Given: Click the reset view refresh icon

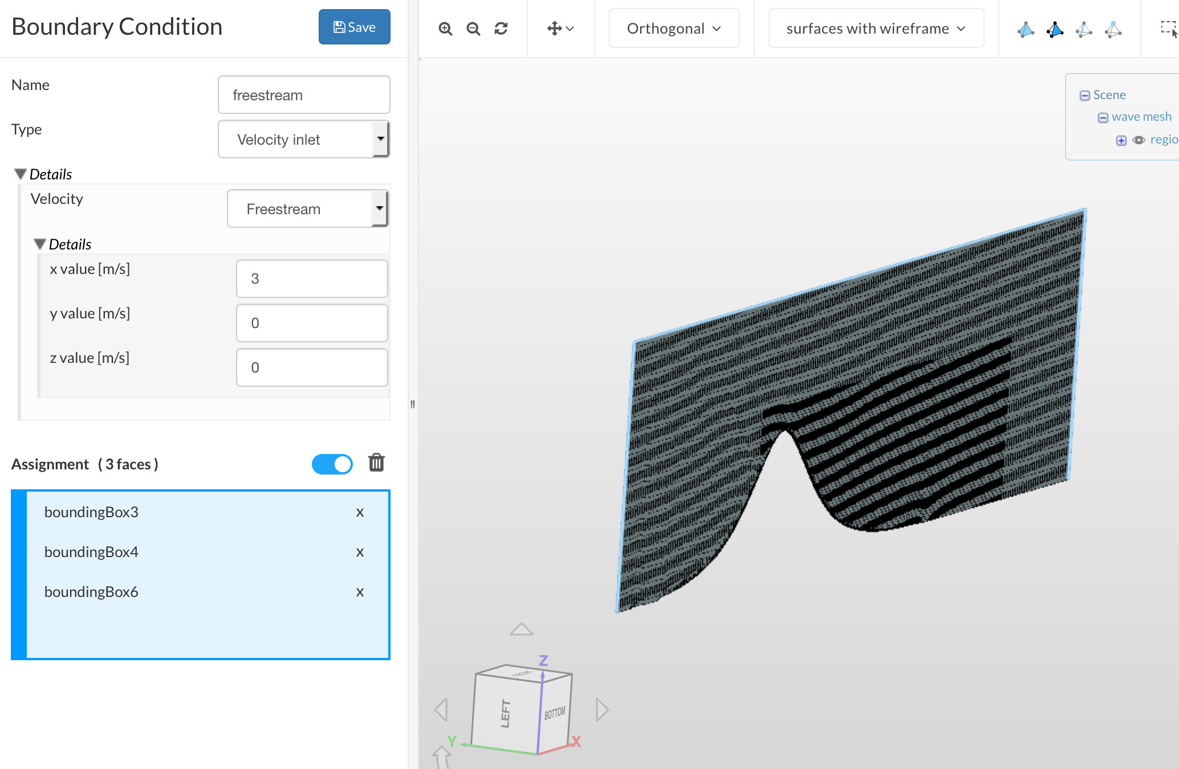Looking at the screenshot, I should [x=501, y=28].
